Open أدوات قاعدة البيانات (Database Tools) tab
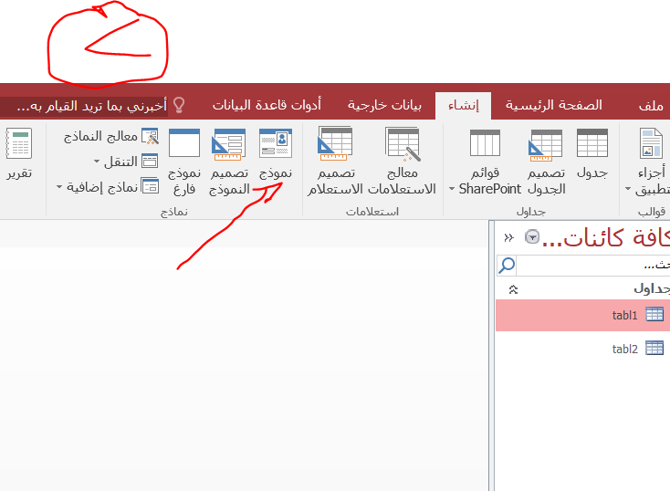 [x=267, y=105]
